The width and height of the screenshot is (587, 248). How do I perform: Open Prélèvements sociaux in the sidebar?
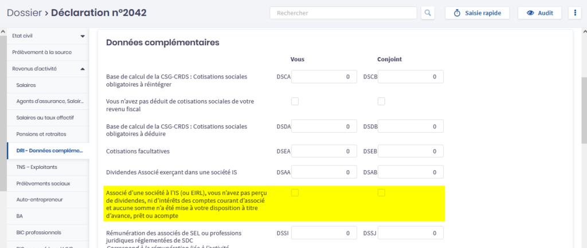click(43, 183)
